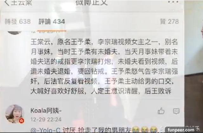Reply using the comment bubble icon
203x133 pixels.
176,111
